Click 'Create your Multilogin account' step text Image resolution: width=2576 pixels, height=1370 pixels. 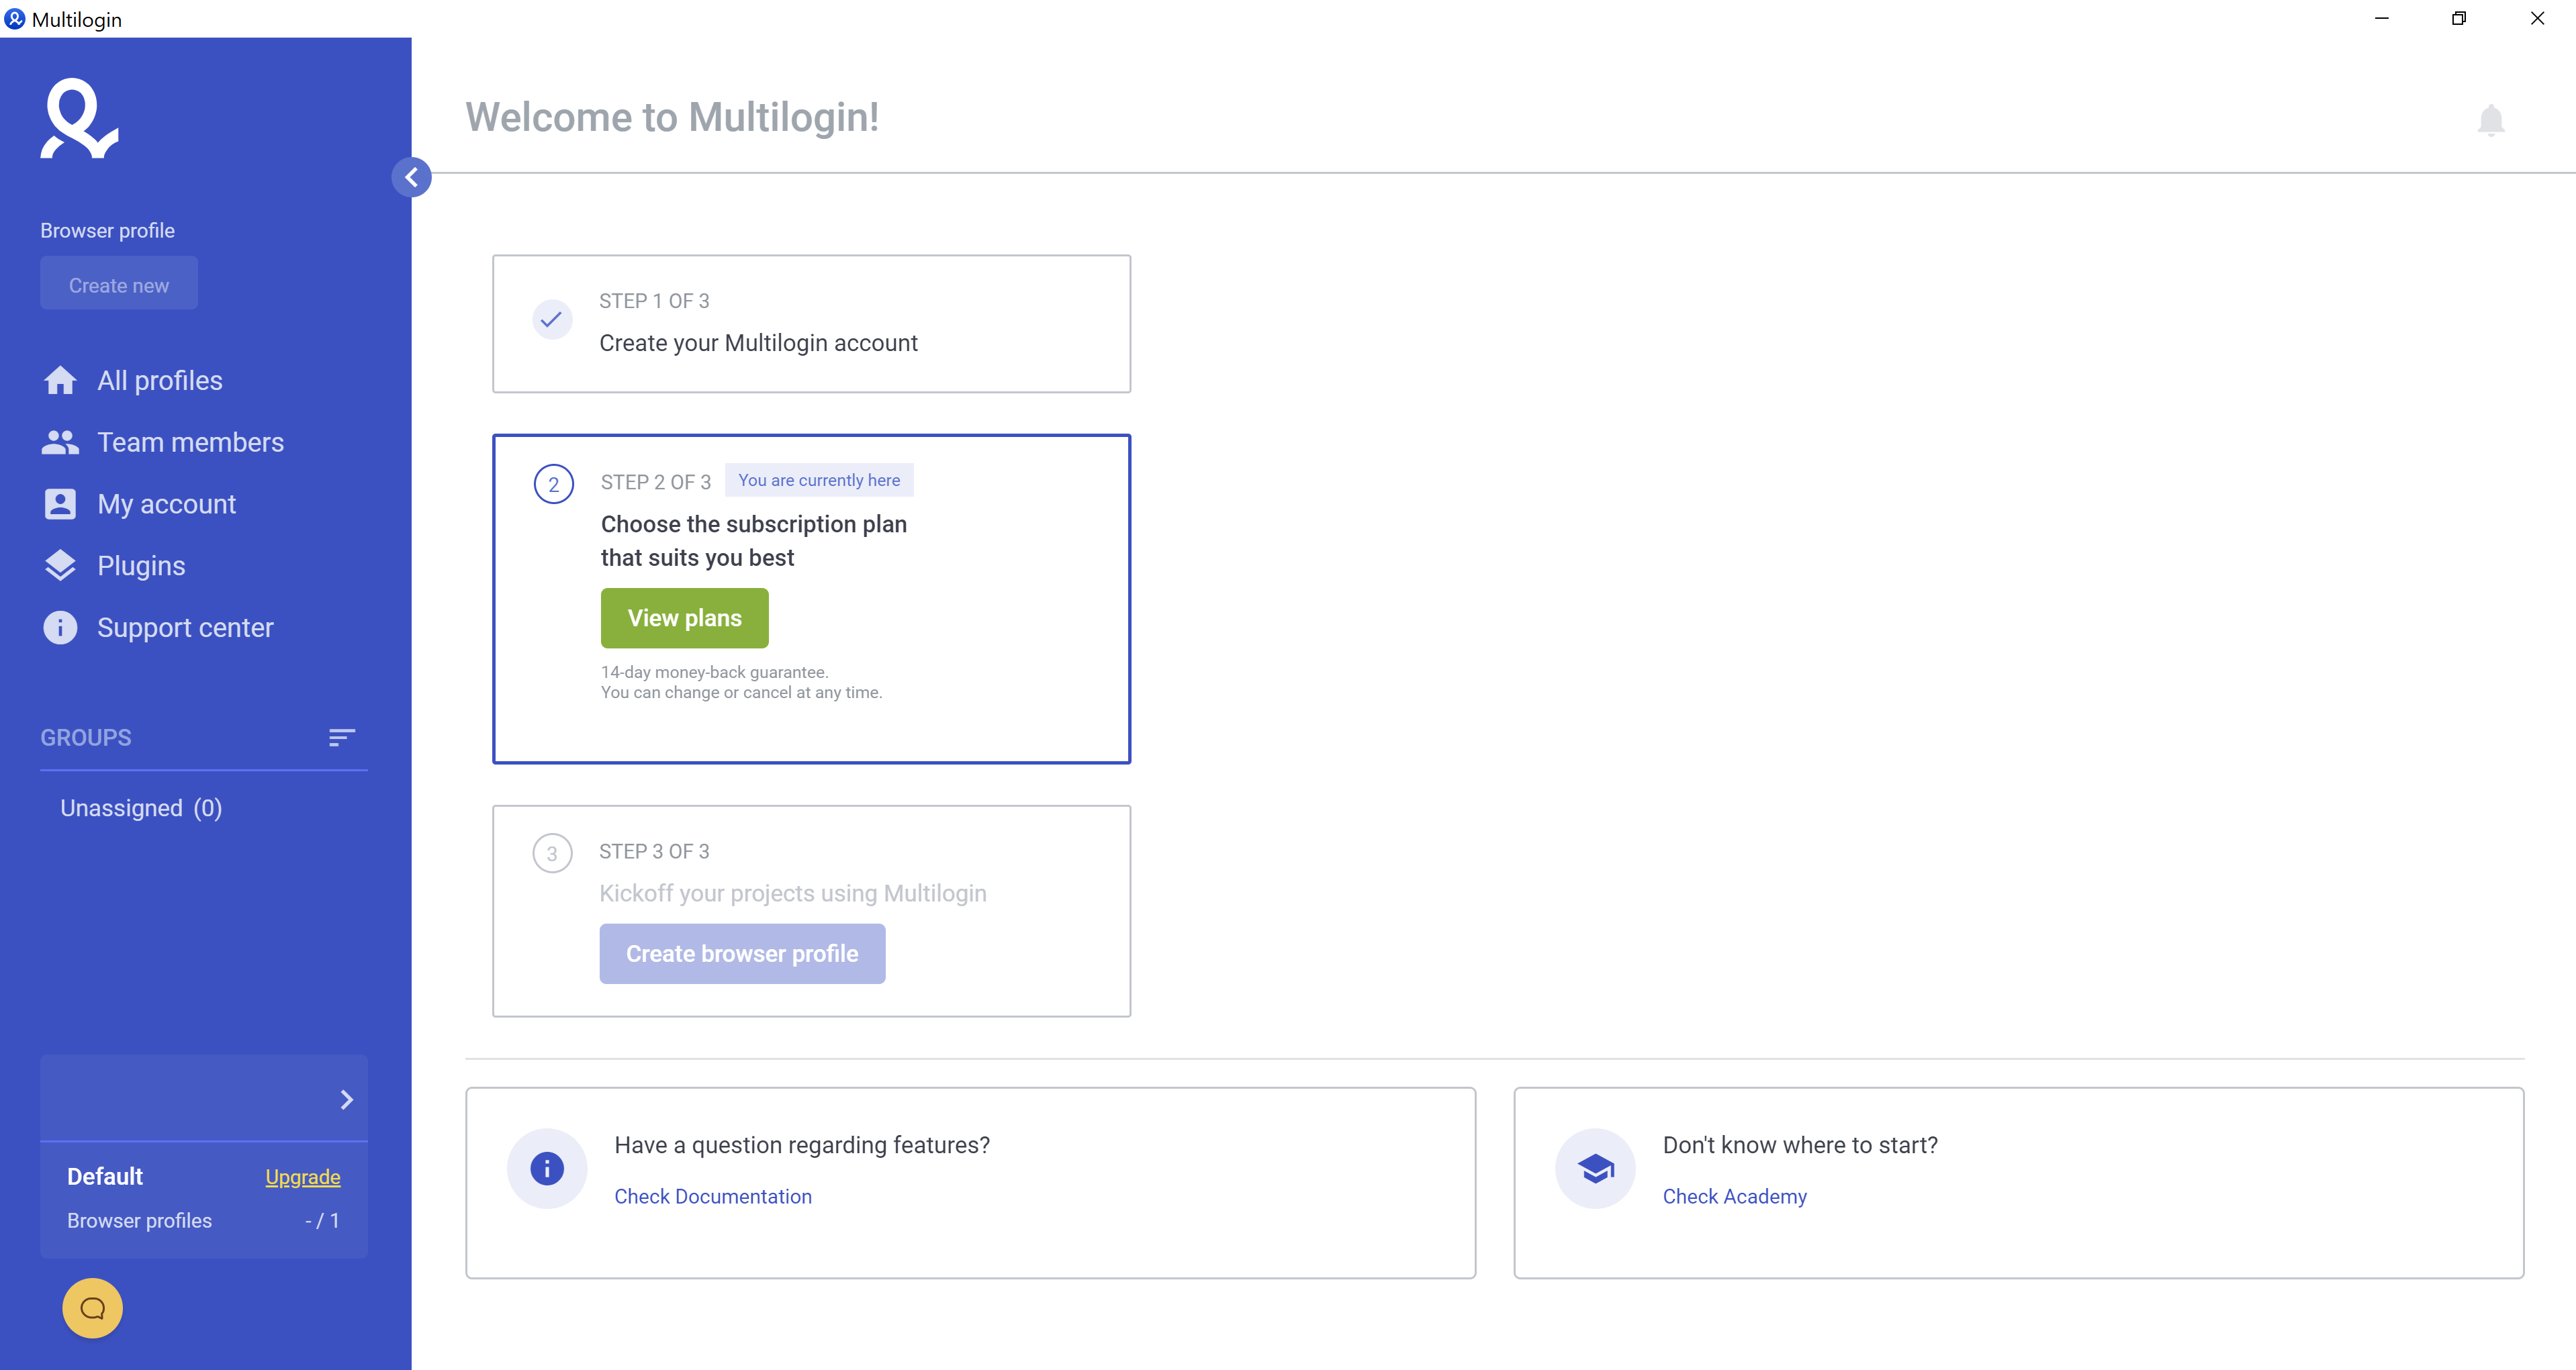click(x=758, y=343)
